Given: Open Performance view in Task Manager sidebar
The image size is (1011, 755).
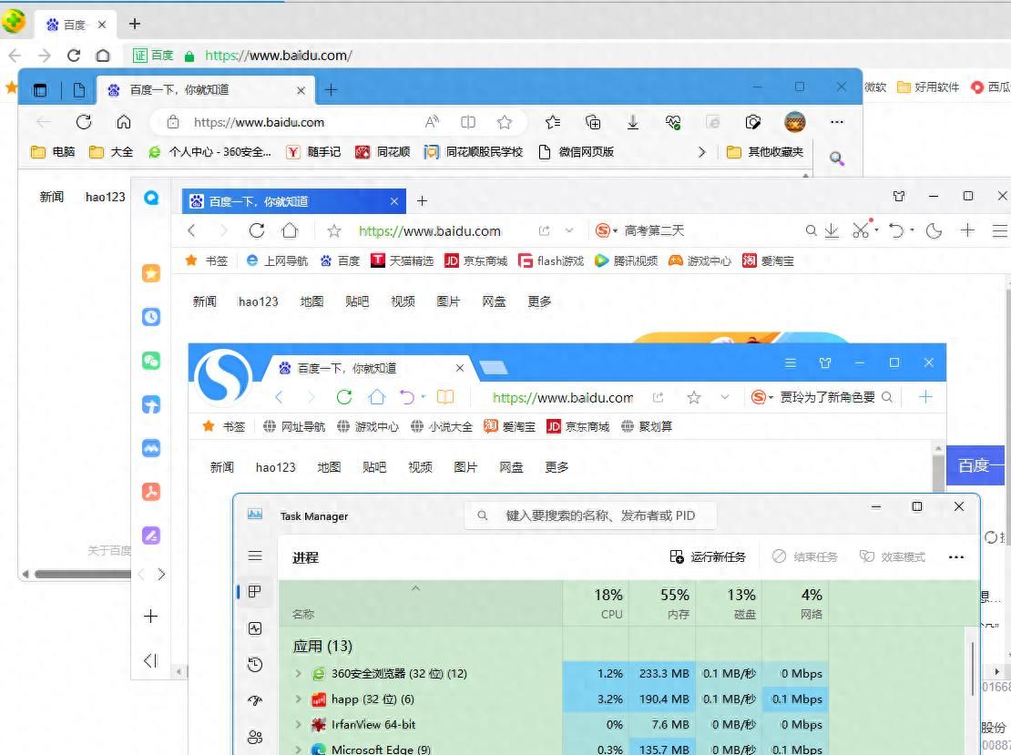Looking at the screenshot, I should point(255,628).
